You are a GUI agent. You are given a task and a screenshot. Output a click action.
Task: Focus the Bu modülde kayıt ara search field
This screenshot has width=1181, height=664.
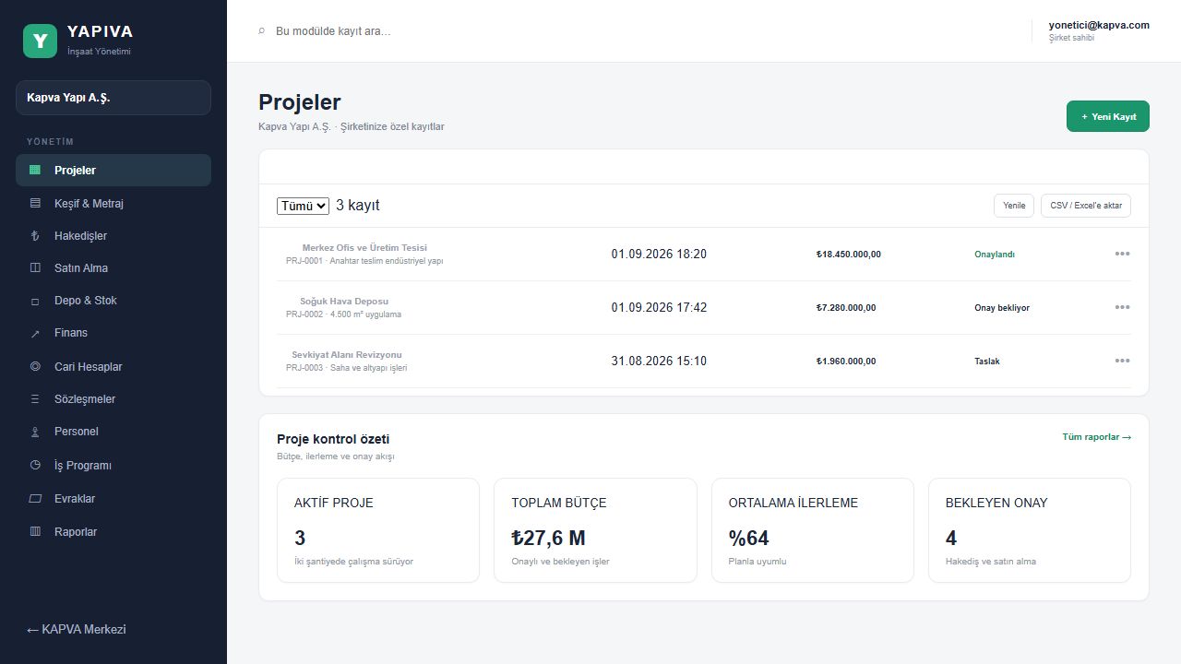pos(637,31)
